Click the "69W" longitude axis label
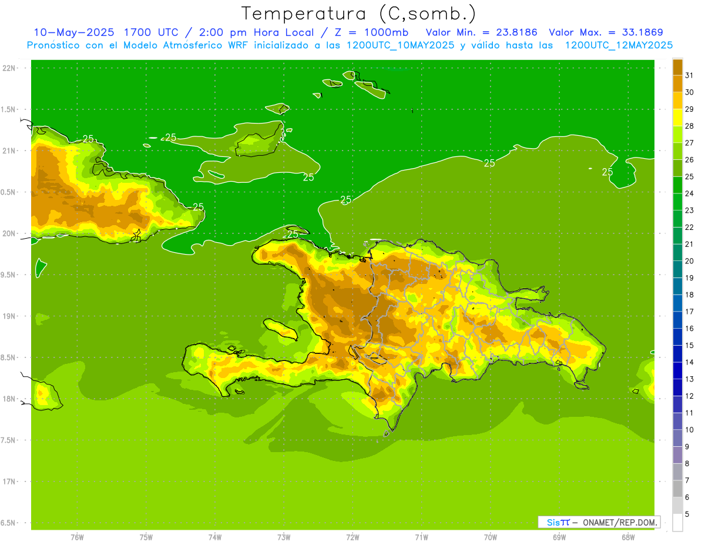 559,537
